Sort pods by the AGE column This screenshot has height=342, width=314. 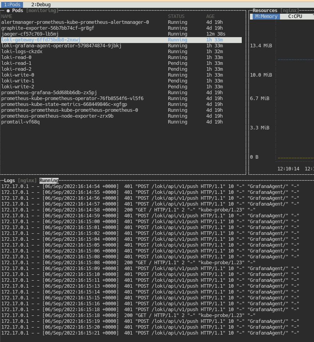pos(211,16)
